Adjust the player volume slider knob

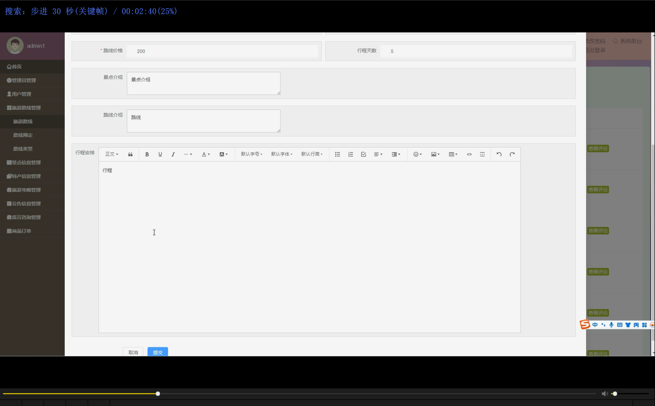coord(615,393)
